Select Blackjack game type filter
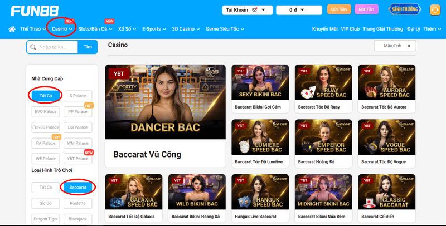The width and height of the screenshot is (446, 226). coord(77,219)
